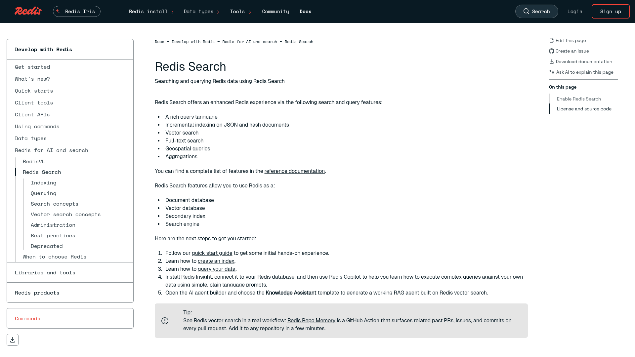This screenshot has width=635, height=357.
Task: Click the Install Redis Insight link
Action: coord(189,277)
